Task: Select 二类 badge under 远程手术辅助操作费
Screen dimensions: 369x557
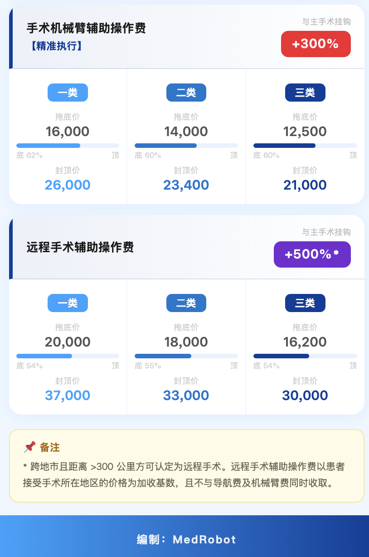Action: (x=186, y=303)
